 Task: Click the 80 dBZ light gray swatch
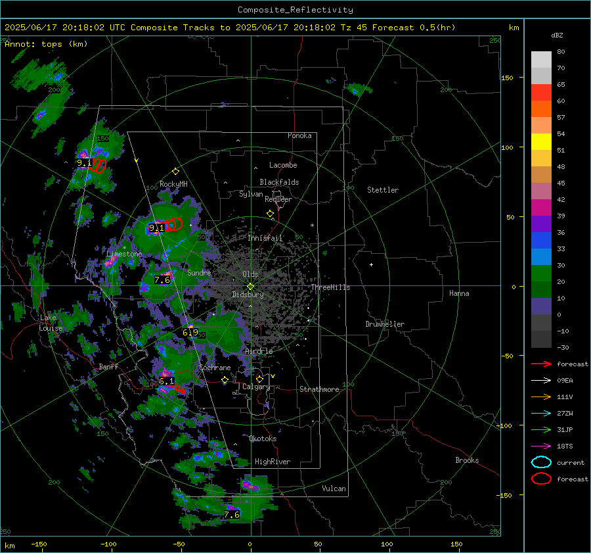(541, 59)
